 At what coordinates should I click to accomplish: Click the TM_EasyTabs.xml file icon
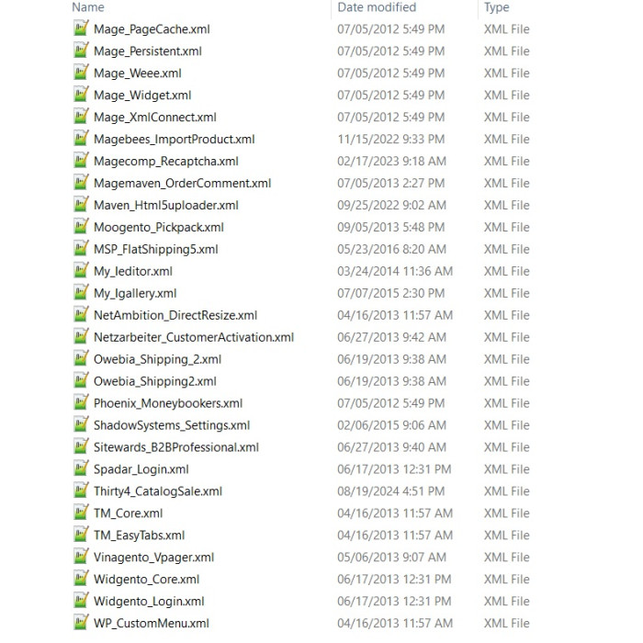click(81, 535)
